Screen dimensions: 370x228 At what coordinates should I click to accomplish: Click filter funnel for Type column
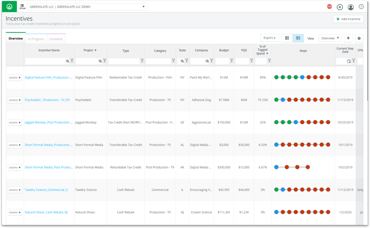tap(142, 61)
